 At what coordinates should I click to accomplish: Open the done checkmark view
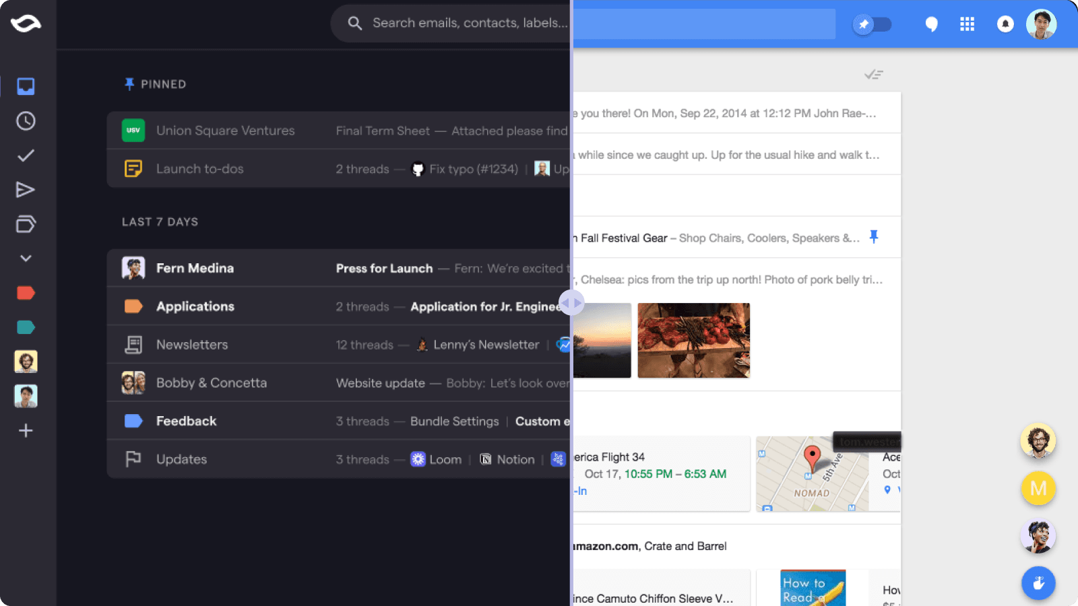26,156
